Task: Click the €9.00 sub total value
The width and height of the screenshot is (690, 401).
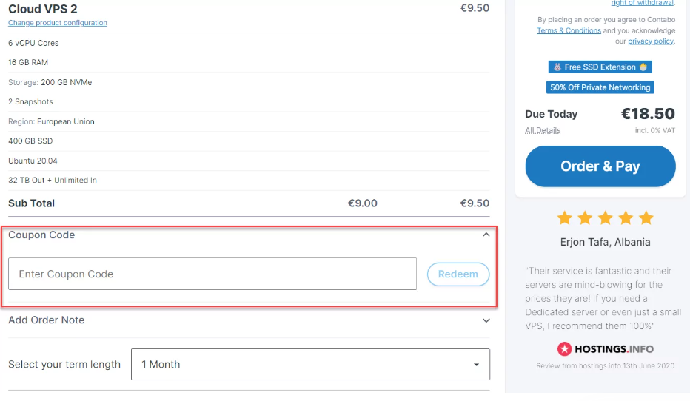Action: tap(363, 203)
